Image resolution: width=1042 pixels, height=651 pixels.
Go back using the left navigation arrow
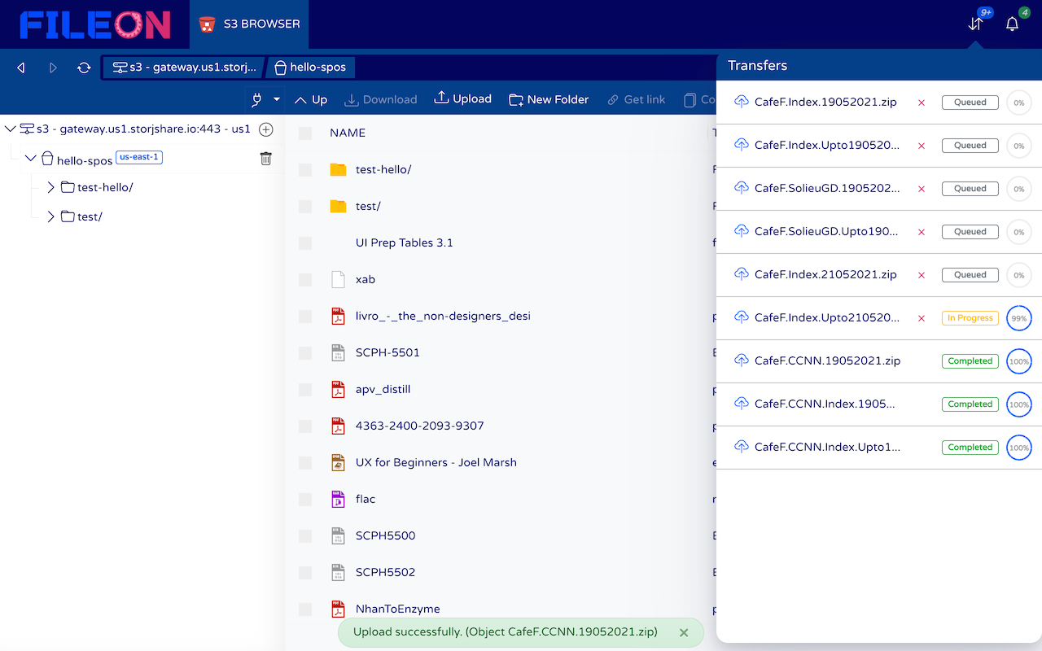click(20, 68)
